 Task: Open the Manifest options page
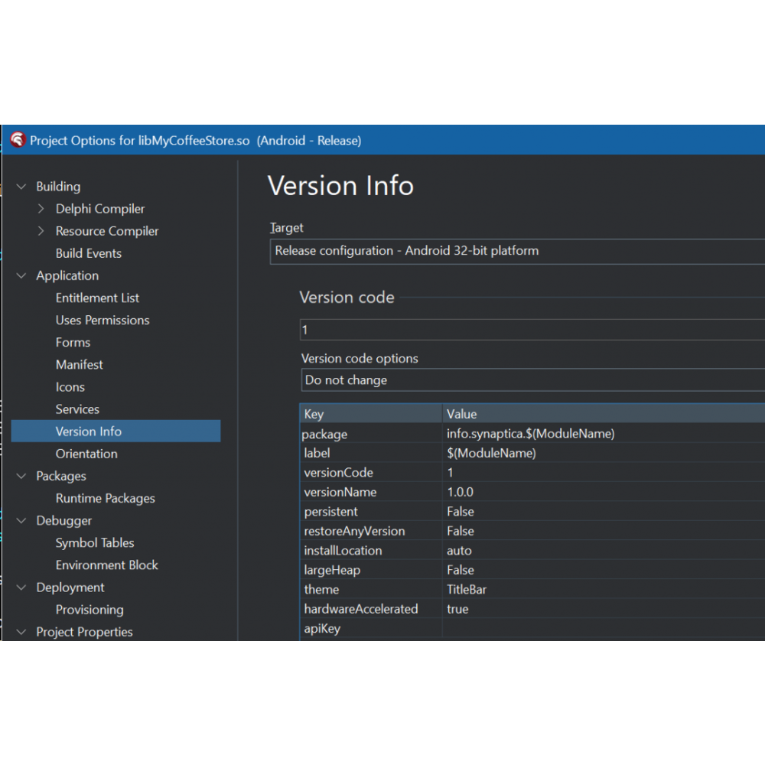pos(80,365)
